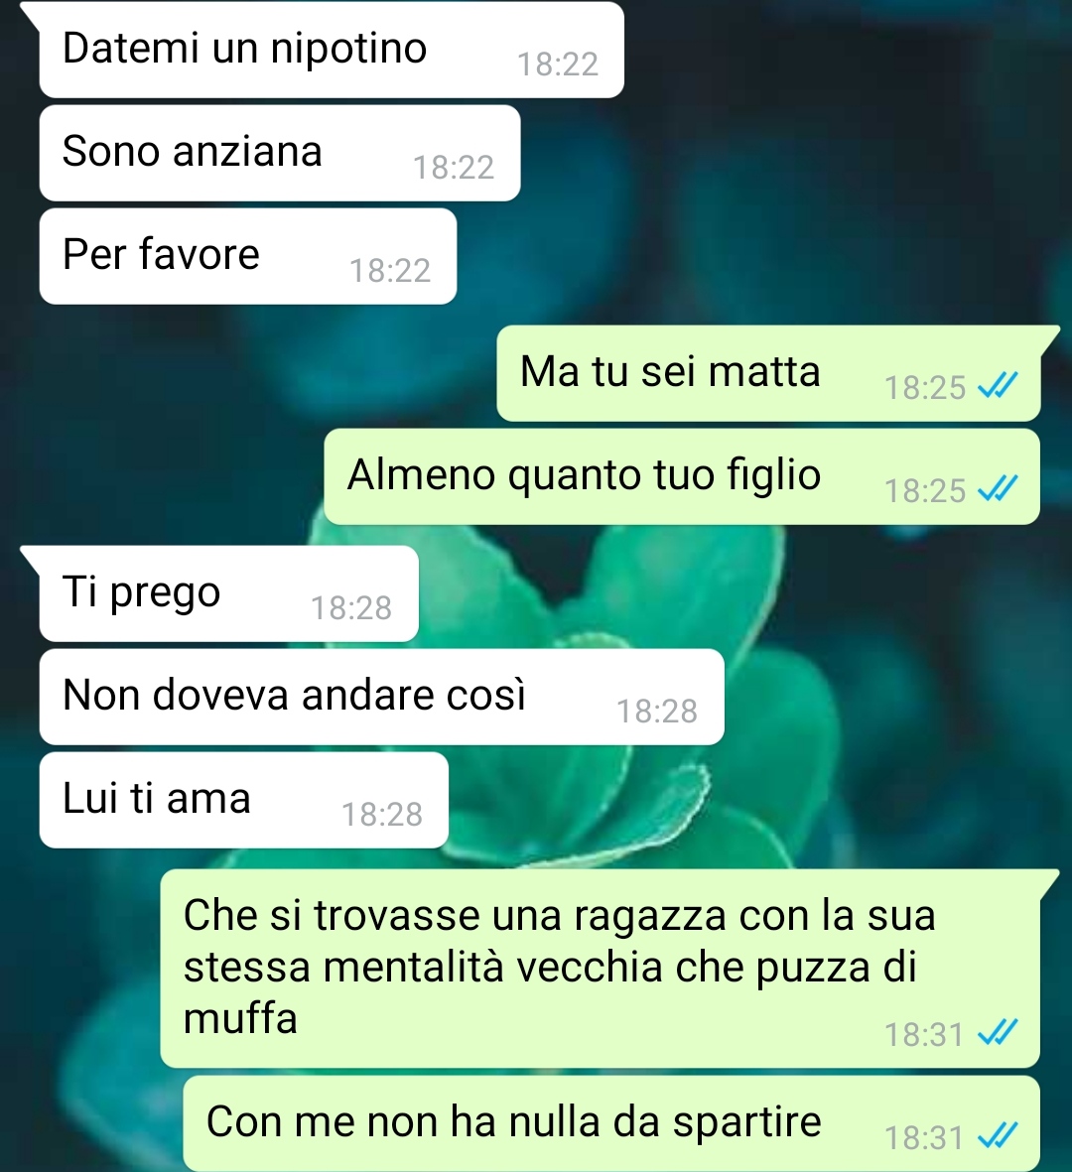The image size is (1072, 1172).
Task: Tap 'Con me non ha nulla da spartire'
Action: [x=611, y=1123]
